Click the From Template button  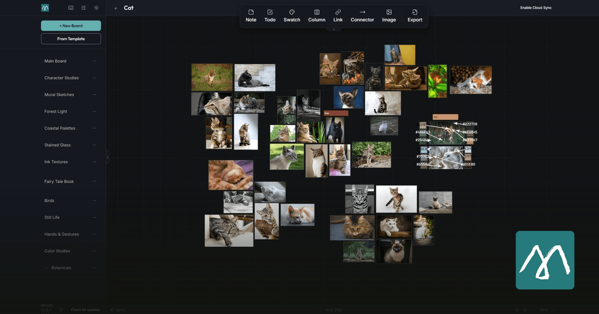tap(71, 39)
